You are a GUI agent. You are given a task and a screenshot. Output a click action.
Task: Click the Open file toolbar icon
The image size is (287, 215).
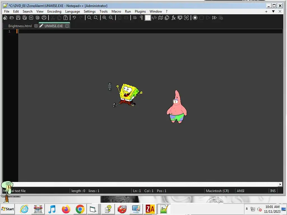[12, 18]
